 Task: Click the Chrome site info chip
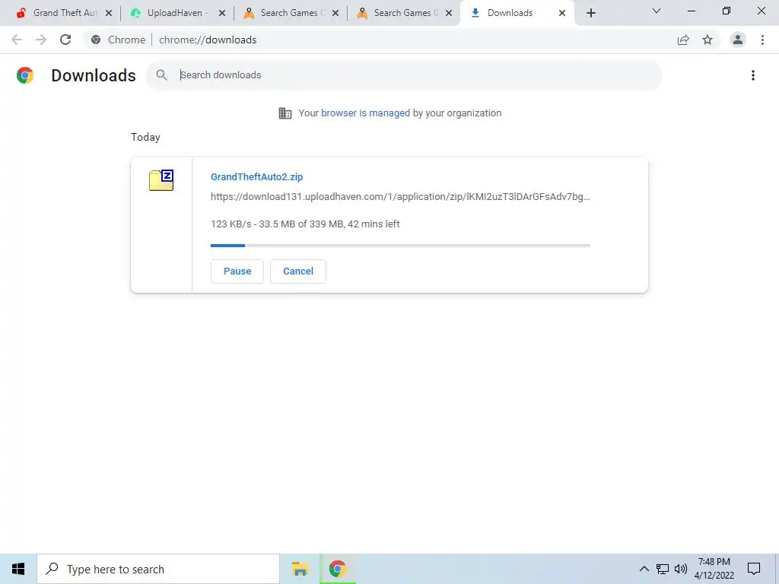pos(118,40)
